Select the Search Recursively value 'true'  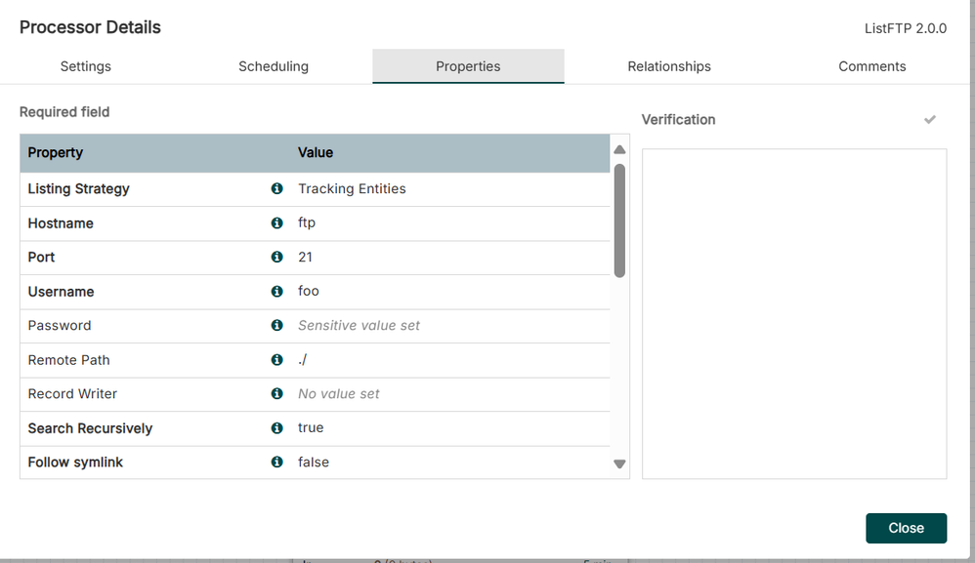(x=311, y=428)
